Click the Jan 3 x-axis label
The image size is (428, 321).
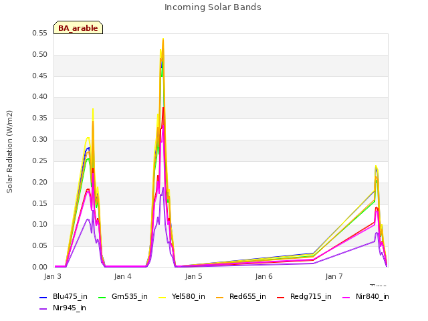tap(52, 276)
